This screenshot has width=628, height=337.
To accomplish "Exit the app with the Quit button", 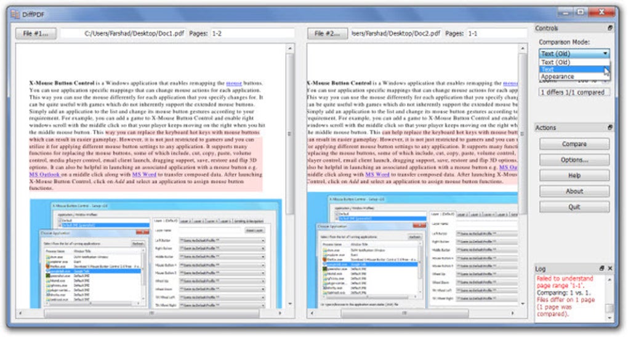I will pyautogui.click(x=574, y=207).
